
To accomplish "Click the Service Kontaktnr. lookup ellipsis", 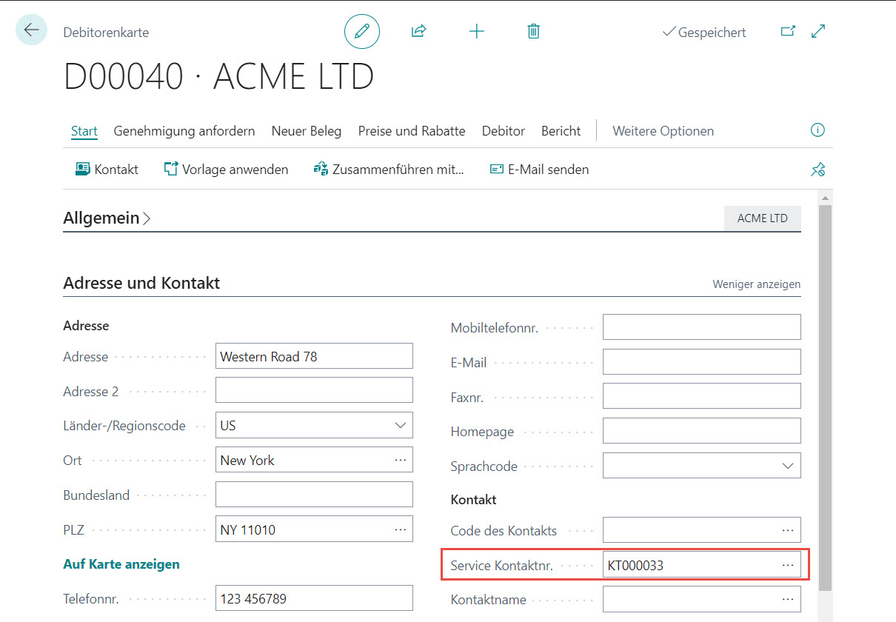I will coord(788,566).
